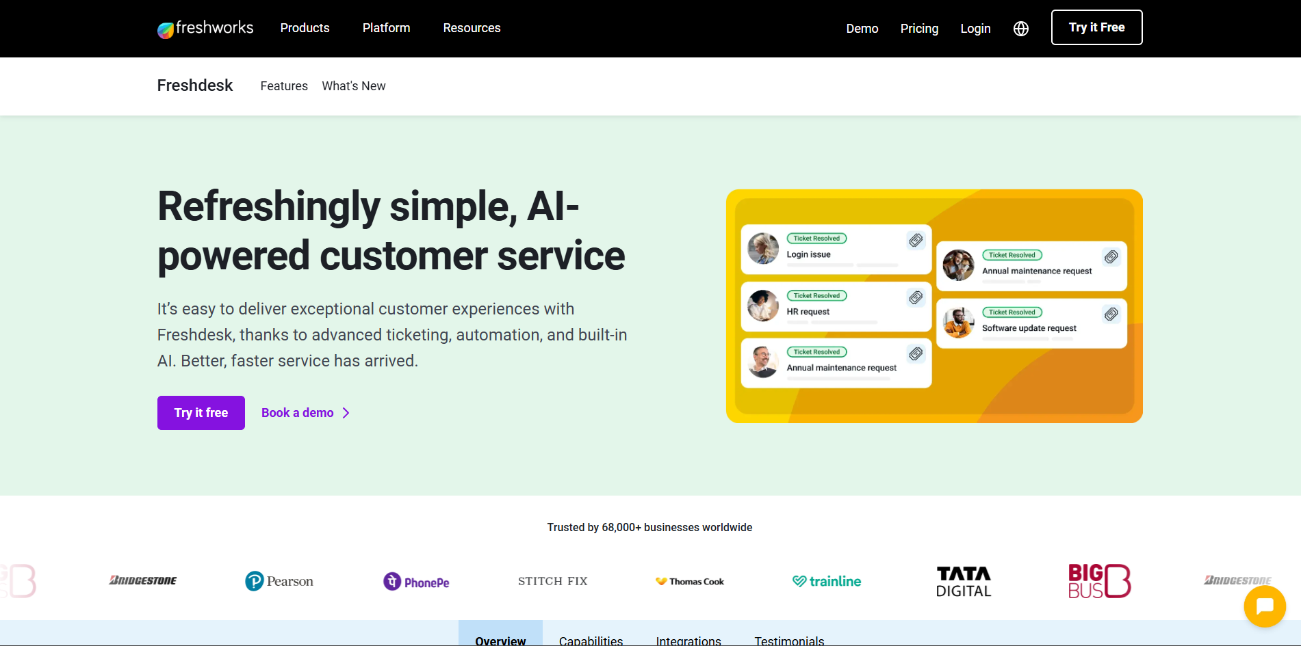Click the Freshworks logo
Image resolution: width=1301 pixels, height=646 pixels.
tap(205, 28)
